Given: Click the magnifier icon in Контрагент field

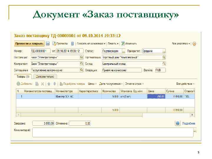Looking at the screenshot, I should [82, 64].
